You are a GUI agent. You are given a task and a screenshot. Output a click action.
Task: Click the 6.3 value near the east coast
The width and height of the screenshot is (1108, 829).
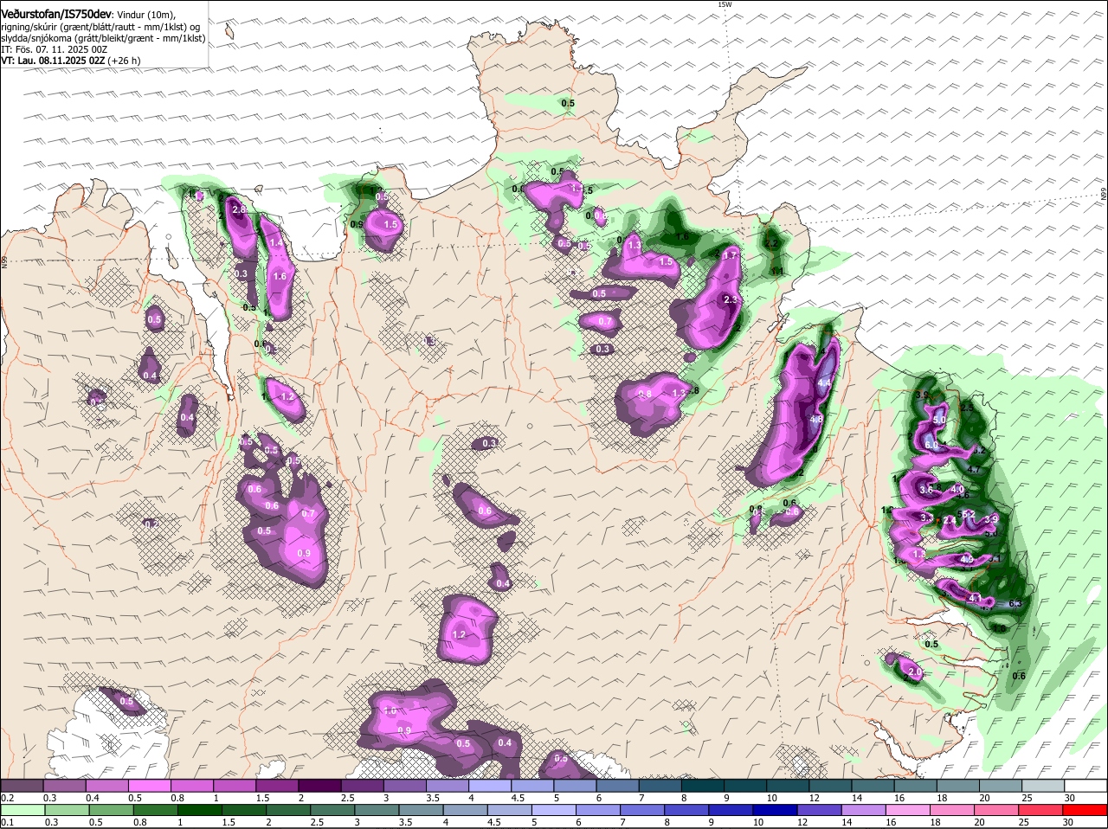[x=1015, y=603]
